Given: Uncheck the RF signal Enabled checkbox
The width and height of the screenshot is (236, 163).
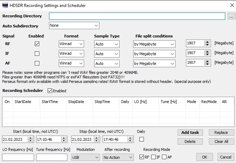Looking at the screenshot, I should (x=37, y=44).
